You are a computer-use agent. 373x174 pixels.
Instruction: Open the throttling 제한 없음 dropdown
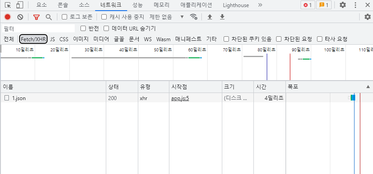point(167,17)
